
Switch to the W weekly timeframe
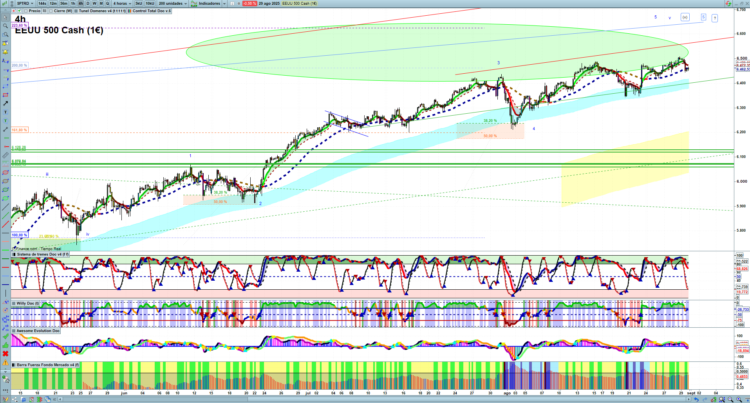[x=94, y=4]
